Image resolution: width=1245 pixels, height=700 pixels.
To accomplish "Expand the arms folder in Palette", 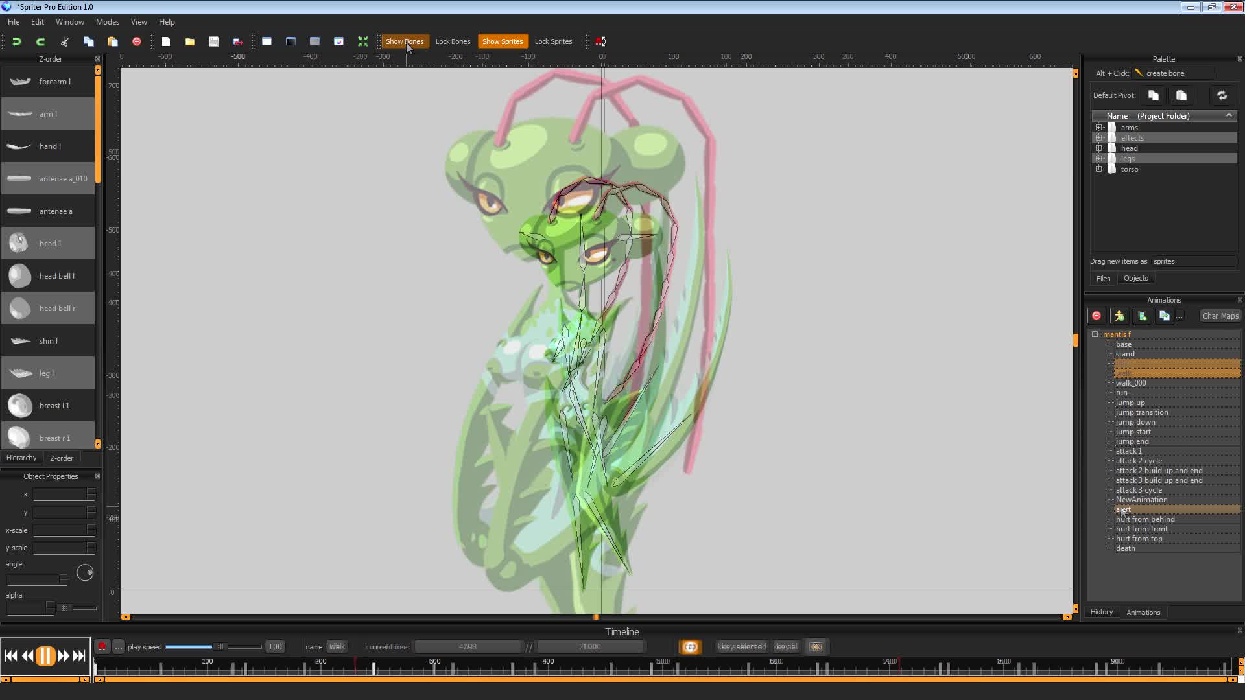I will 1099,128.
